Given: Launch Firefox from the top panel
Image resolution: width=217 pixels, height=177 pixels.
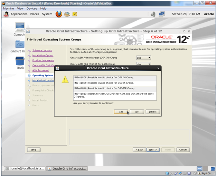Looking at the screenshot, I should click(59, 14).
